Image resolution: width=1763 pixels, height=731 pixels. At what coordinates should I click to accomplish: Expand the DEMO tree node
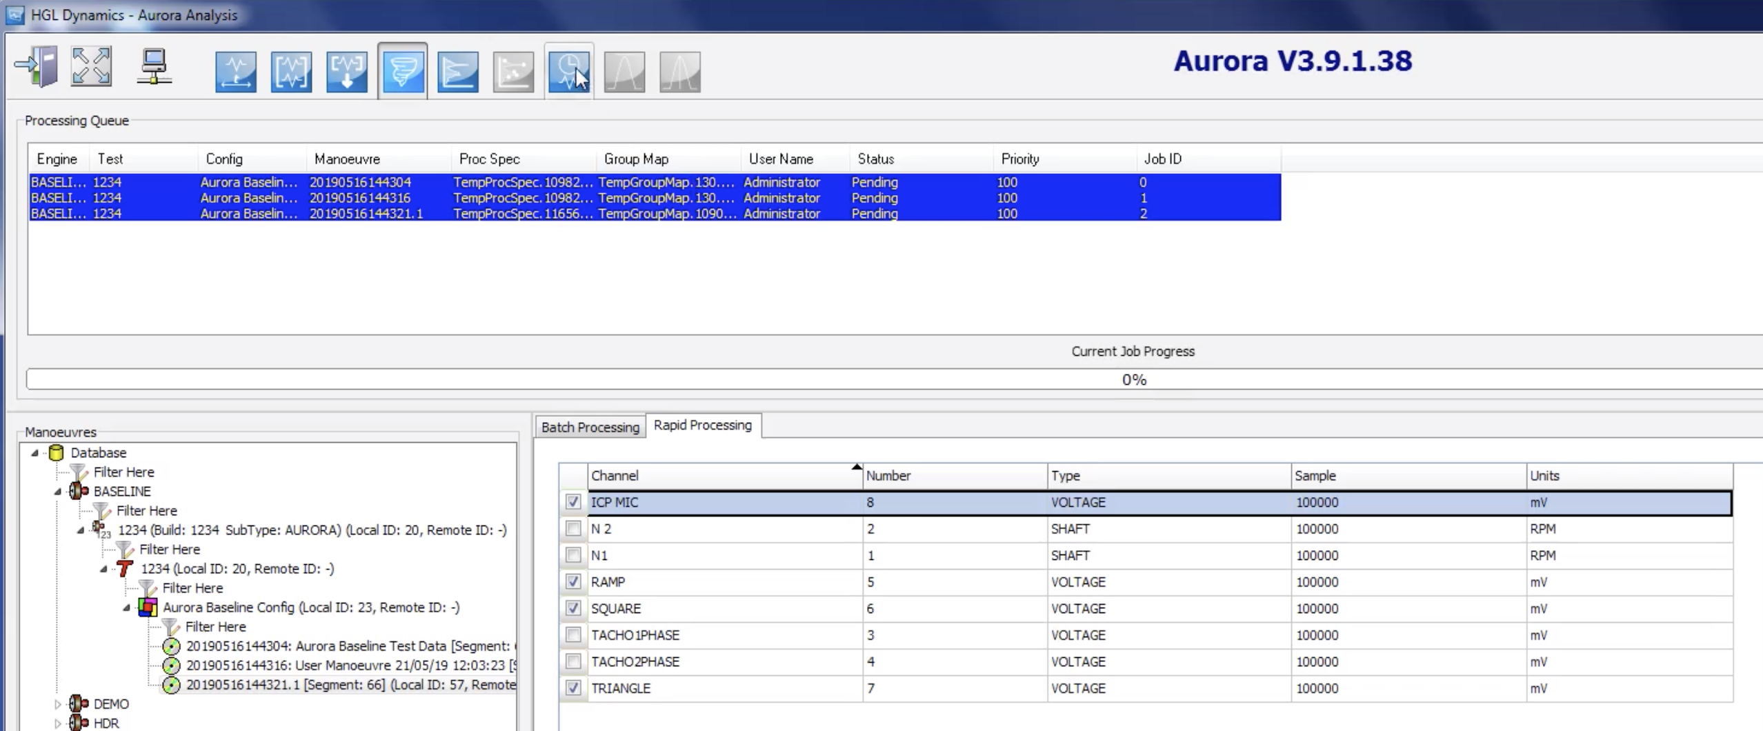(58, 703)
